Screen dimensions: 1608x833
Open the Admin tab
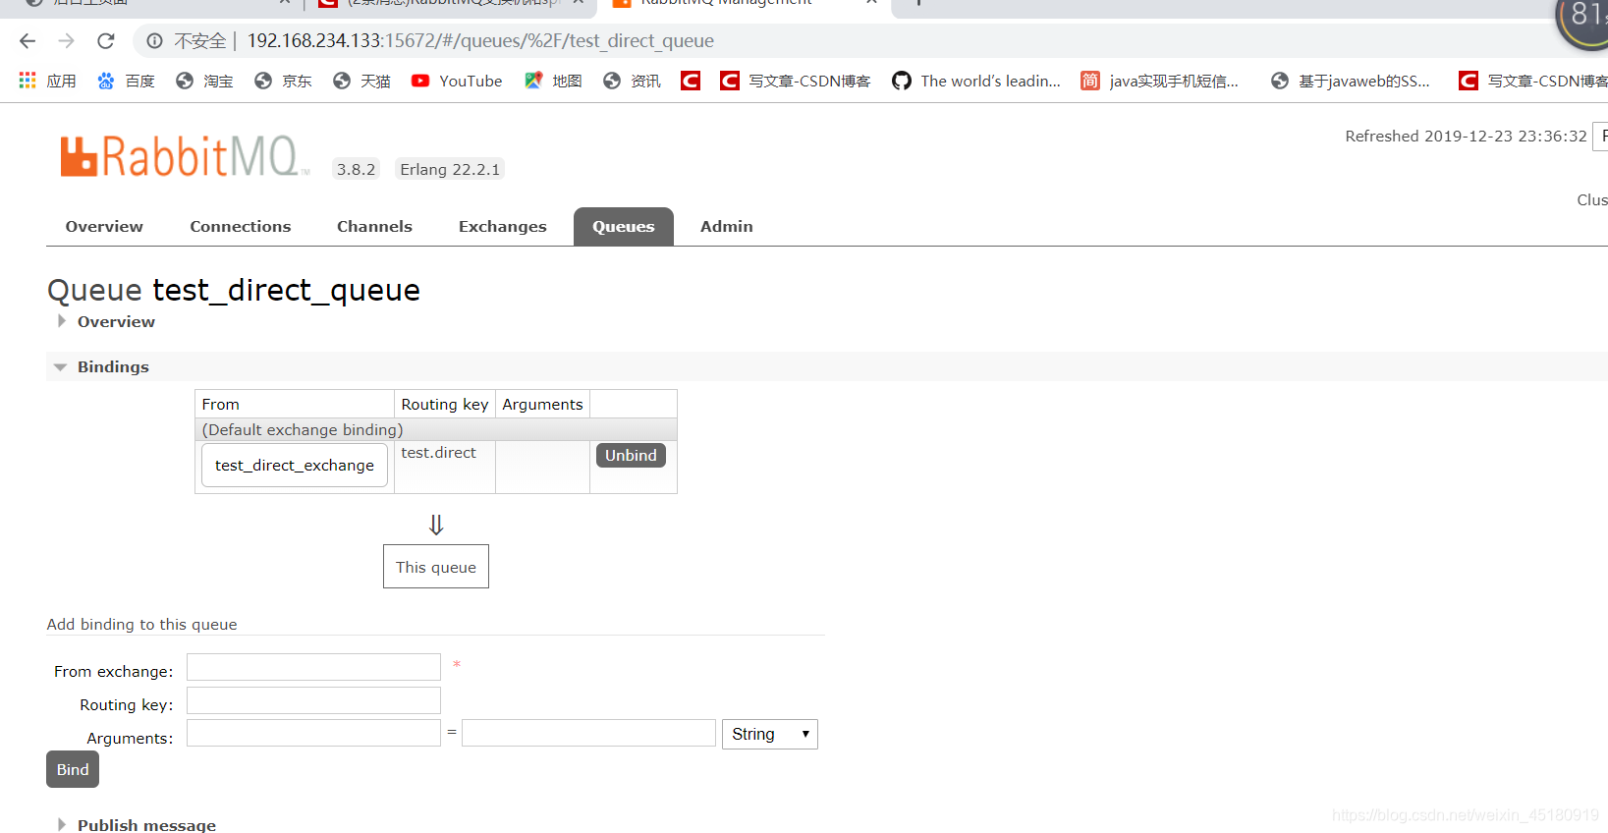pyautogui.click(x=726, y=227)
